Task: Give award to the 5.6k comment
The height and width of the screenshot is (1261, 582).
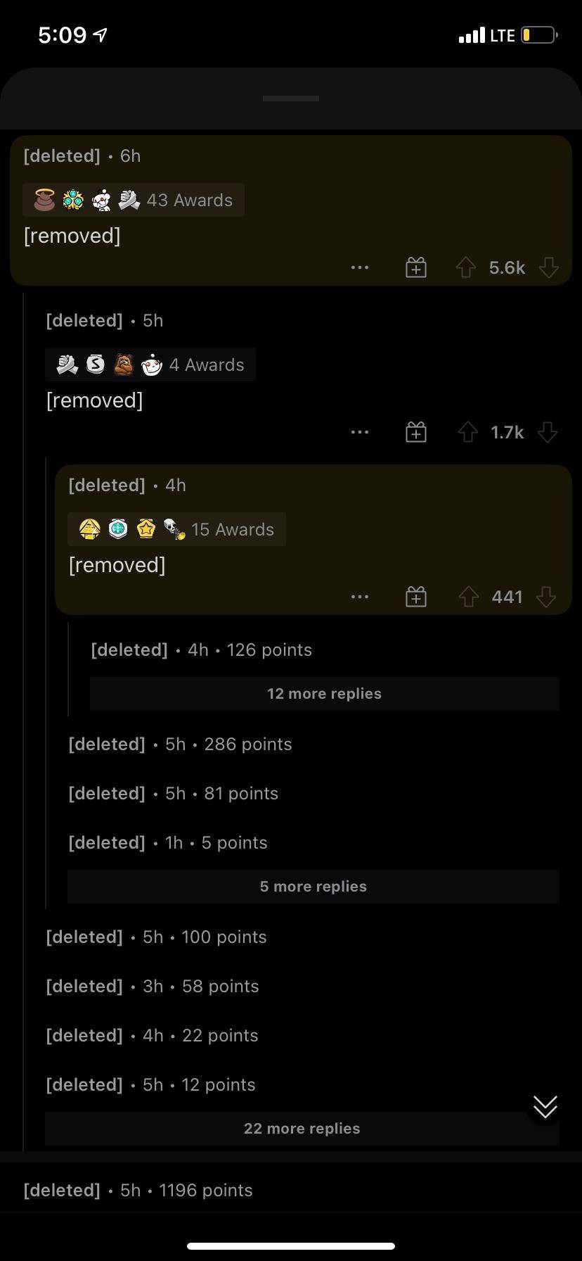Action: [x=416, y=267]
